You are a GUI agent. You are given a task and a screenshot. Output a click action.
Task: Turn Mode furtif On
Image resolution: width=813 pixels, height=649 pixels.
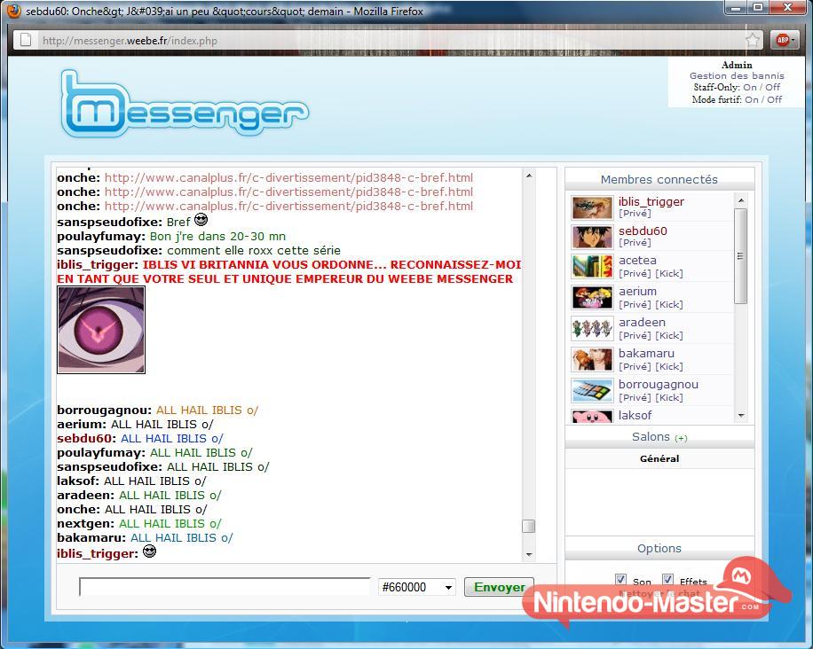pyautogui.click(x=751, y=99)
